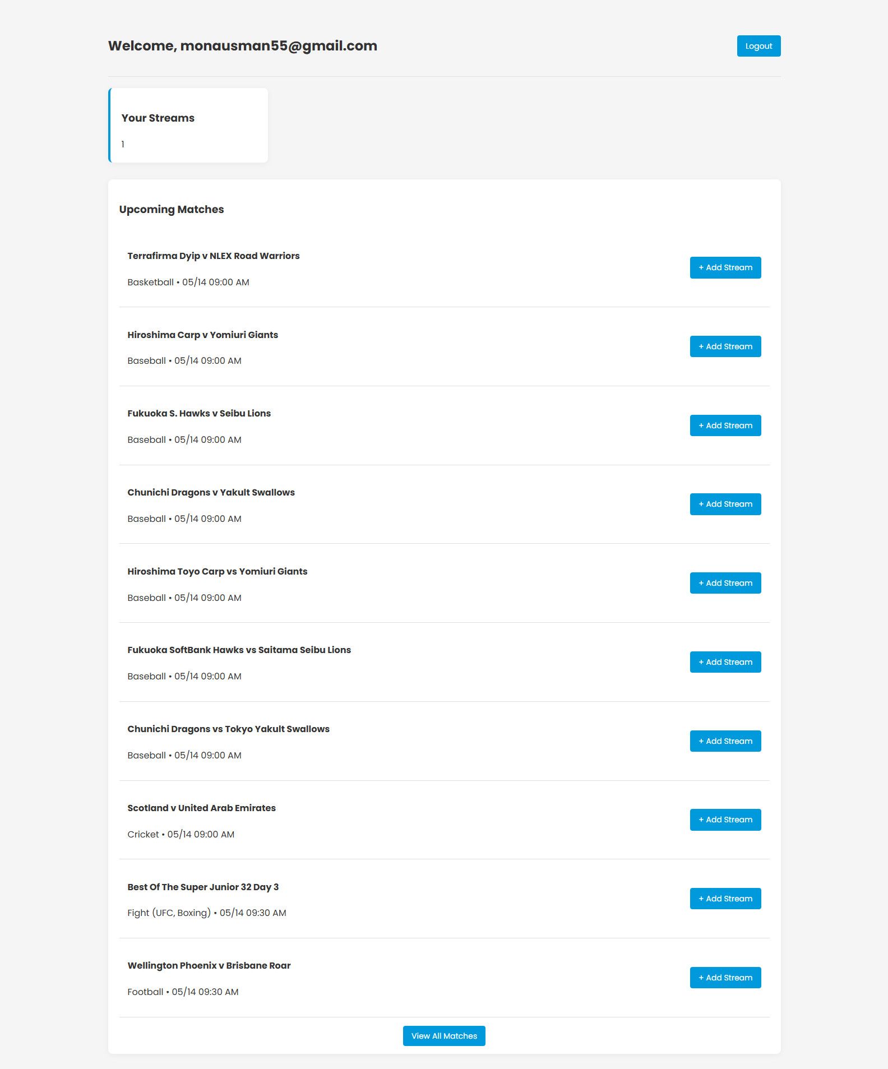Click the Terrafirma Dyip v NLEX Road Warriors title
This screenshot has height=1069, width=888.
(213, 256)
